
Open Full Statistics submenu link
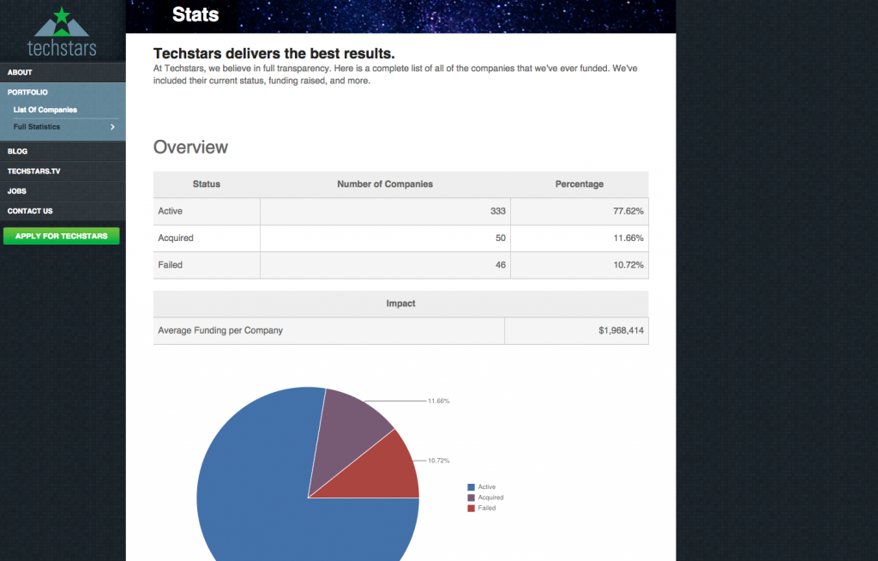[36, 127]
